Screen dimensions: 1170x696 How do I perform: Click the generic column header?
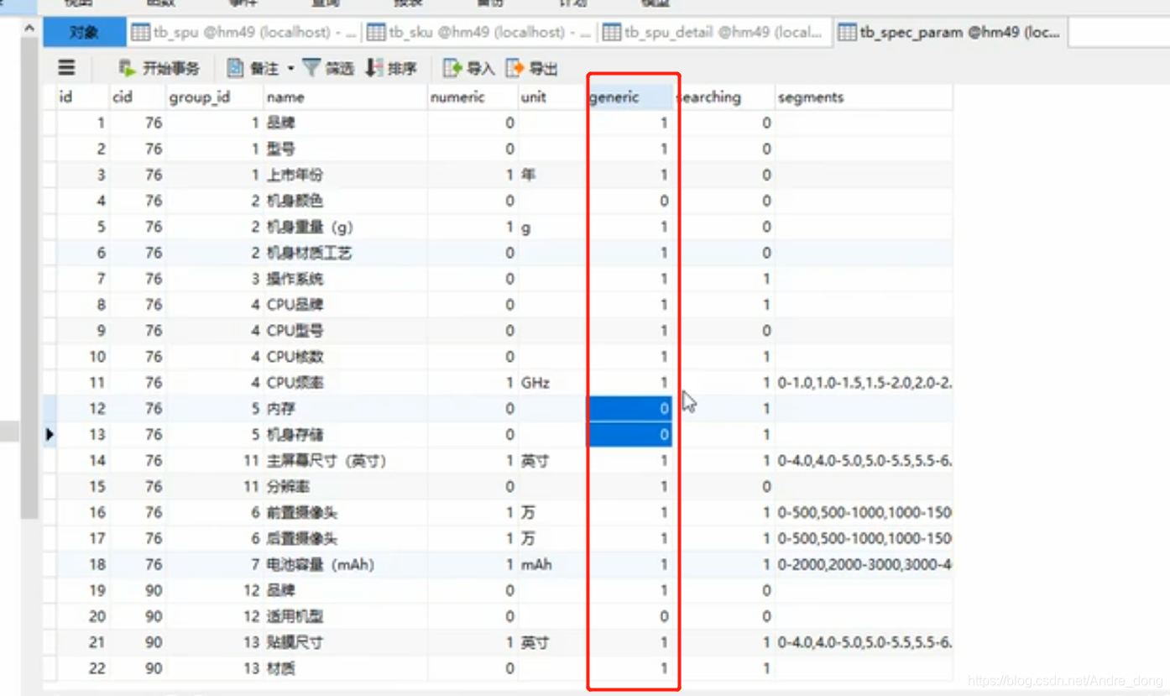click(x=629, y=97)
